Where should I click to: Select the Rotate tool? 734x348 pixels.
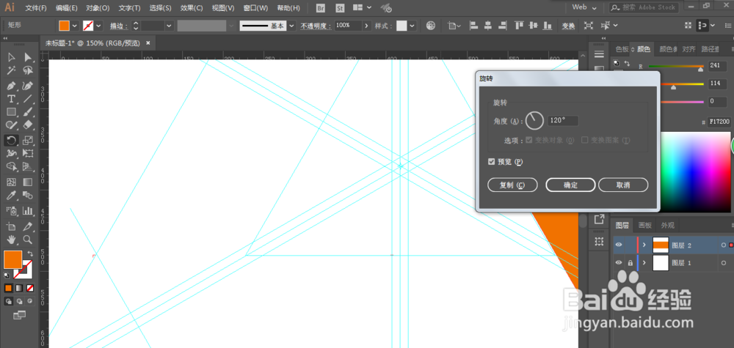(11, 140)
